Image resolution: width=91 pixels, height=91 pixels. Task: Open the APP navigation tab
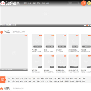[48, 3]
